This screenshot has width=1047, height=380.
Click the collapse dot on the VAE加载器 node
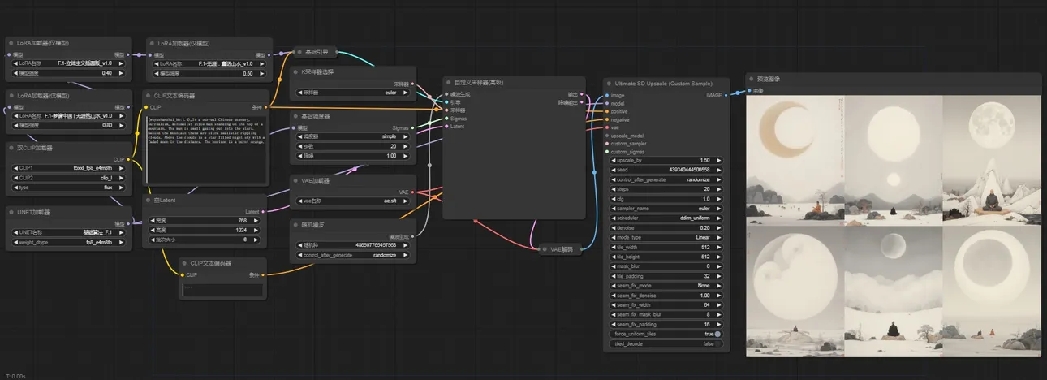296,180
